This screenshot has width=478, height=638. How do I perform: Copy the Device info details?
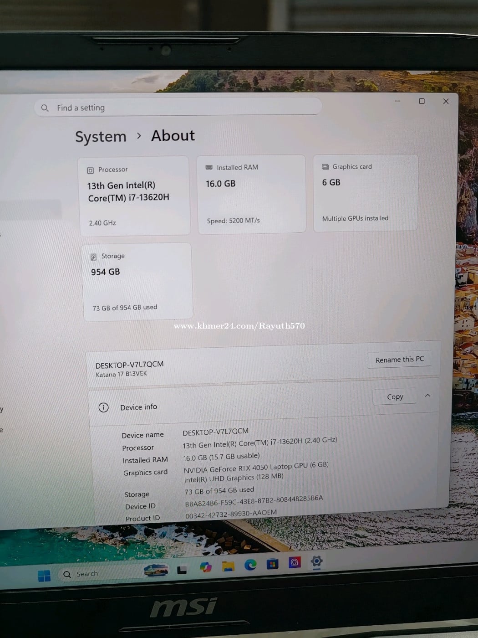tap(395, 397)
